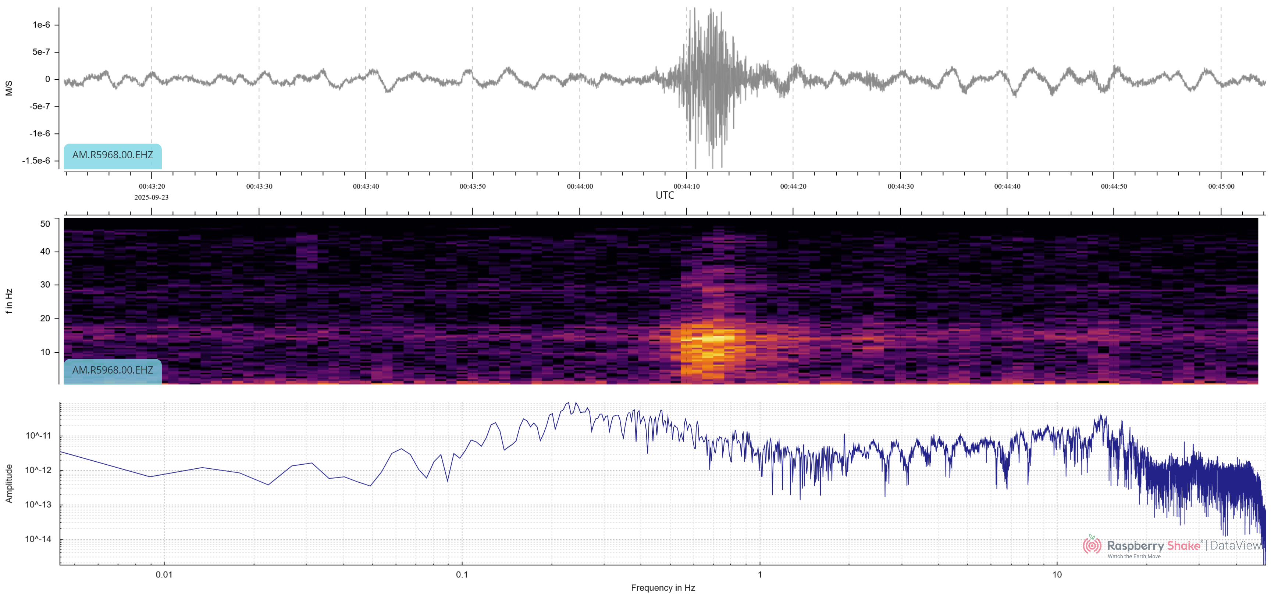This screenshot has width=1271, height=598.
Task: Click the 00:45:00 time tick label
Action: (1221, 186)
